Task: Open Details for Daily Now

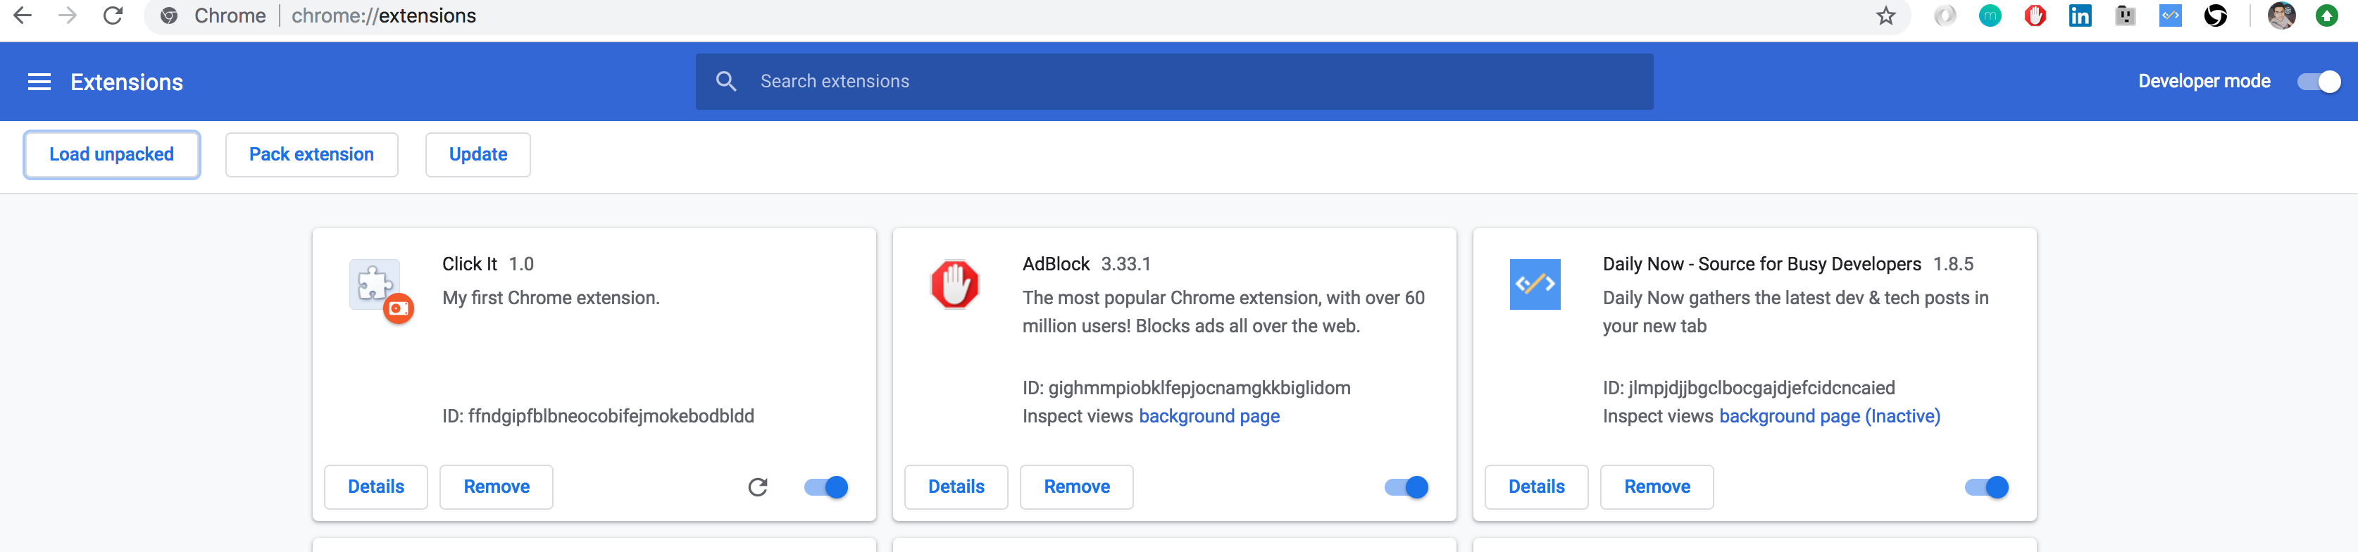Action: pyautogui.click(x=1537, y=487)
